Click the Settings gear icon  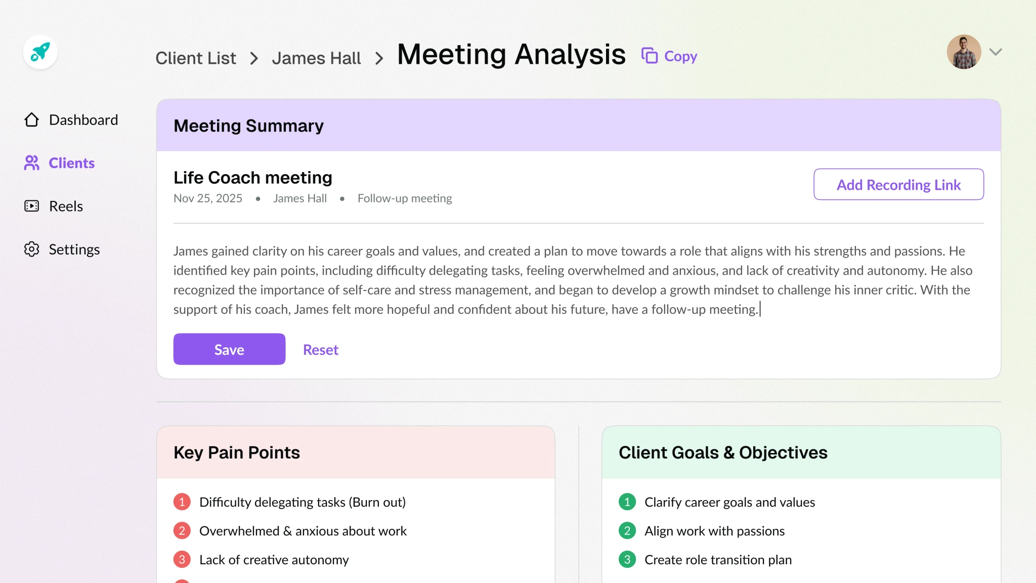click(x=31, y=249)
